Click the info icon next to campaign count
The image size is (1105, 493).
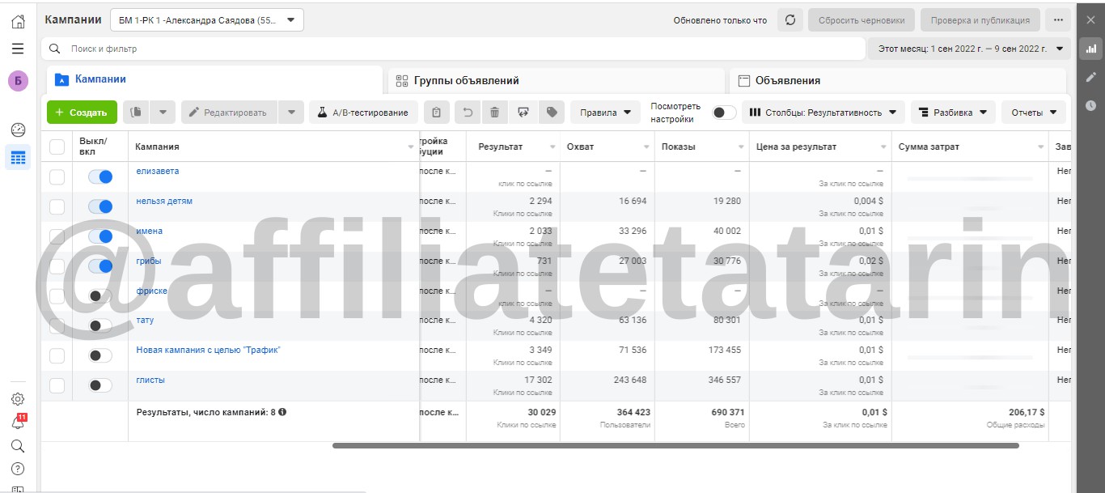tap(282, 411)
